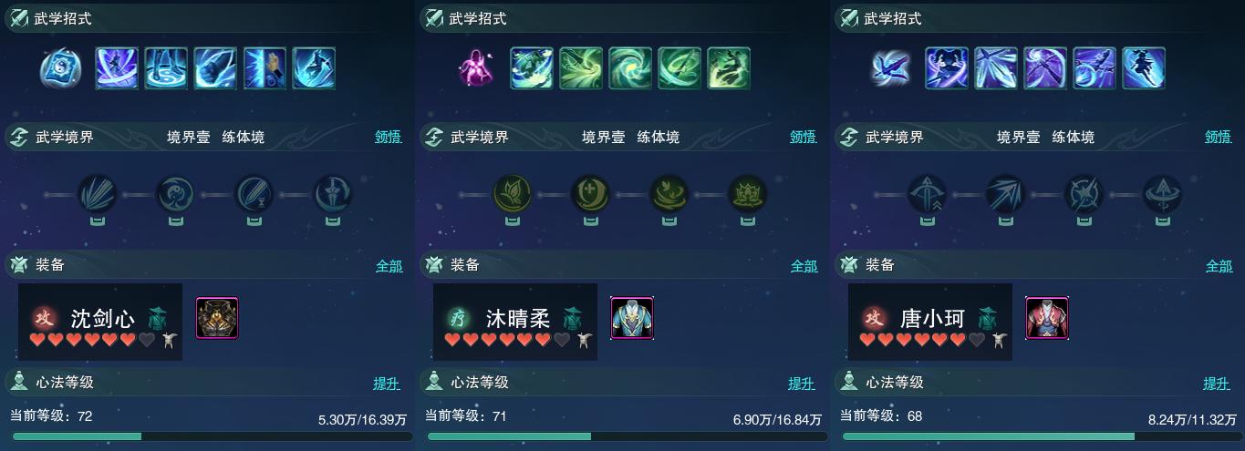
Task: Click 沐晴柔's 疗 healer role badge
Action: pos(457,318)
